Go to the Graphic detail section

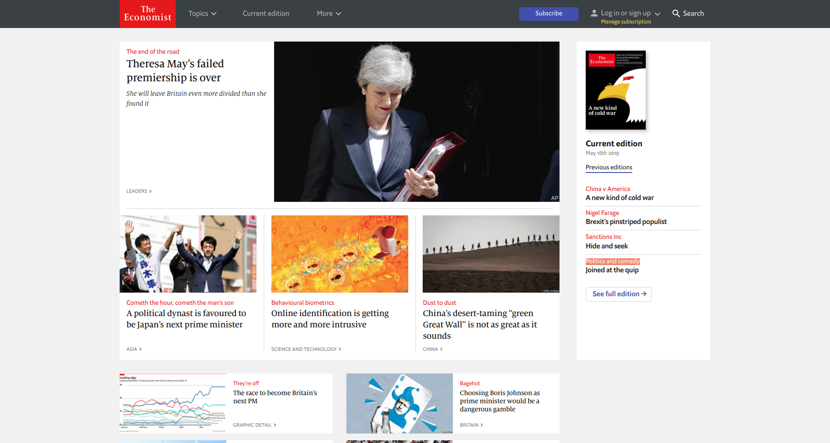coord(254,425)
